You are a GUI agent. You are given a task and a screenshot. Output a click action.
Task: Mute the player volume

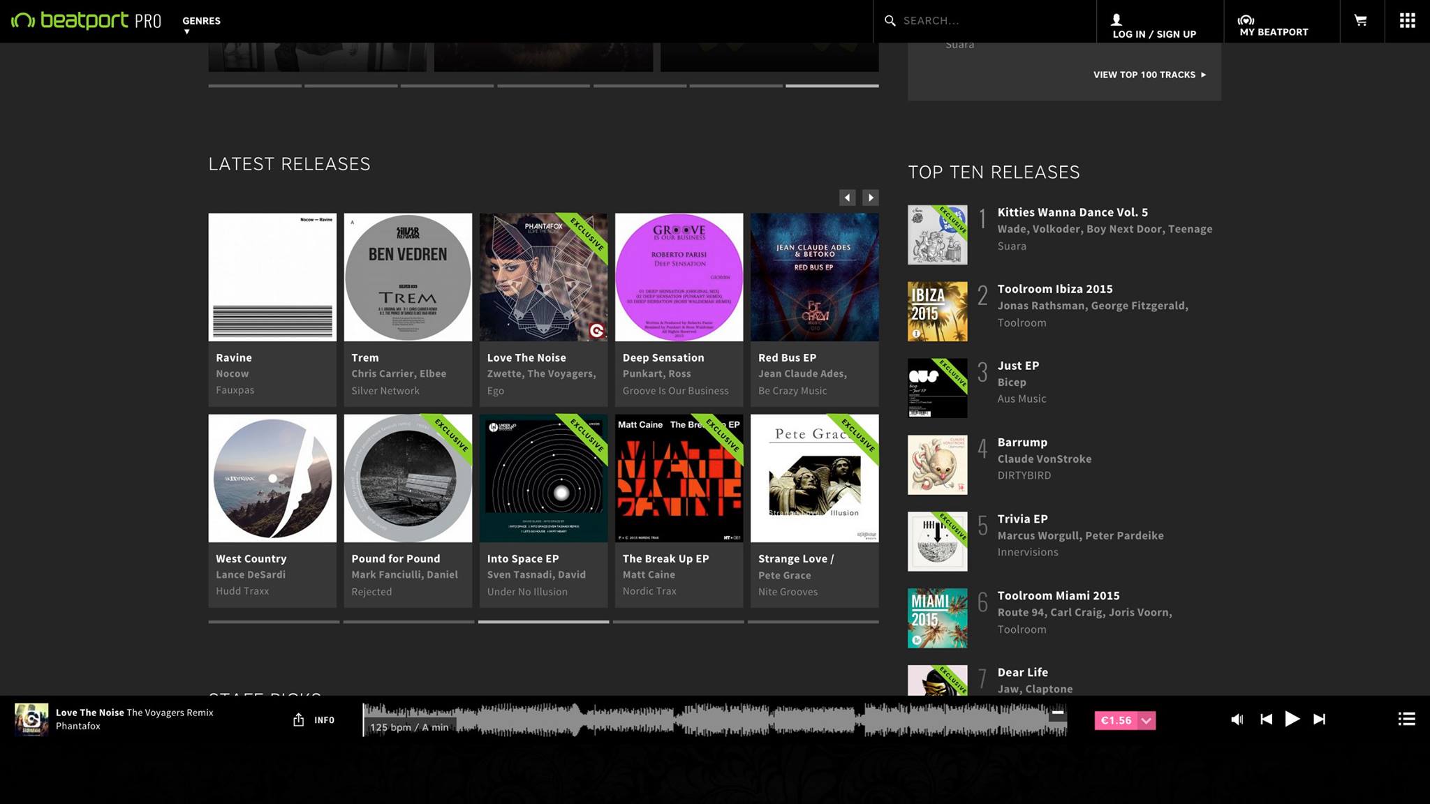1237,719
